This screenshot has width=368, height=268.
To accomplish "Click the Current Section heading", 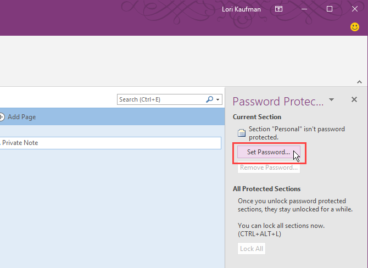I will (257, 117).
